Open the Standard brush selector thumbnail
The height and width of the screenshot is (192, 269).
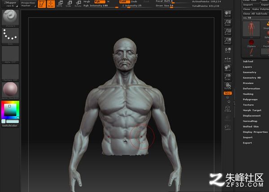pos(10,18)
